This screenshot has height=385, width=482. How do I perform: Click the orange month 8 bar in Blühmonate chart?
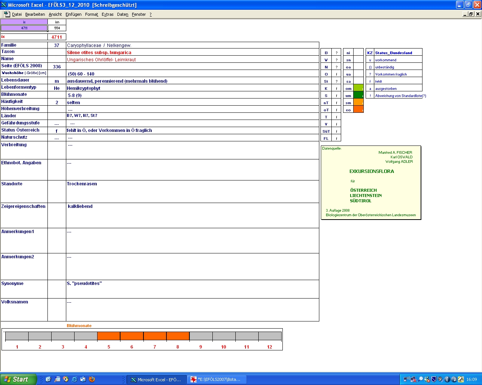178,336
